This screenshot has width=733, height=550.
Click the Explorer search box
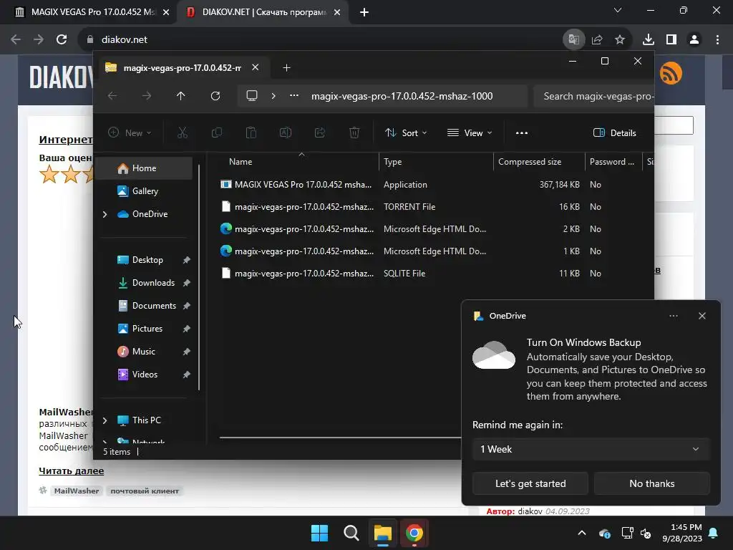point(594,97)
